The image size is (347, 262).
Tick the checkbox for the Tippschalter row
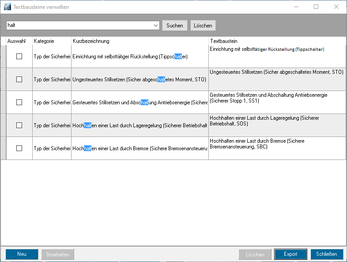pyautogui.click(x=19, y=57)
